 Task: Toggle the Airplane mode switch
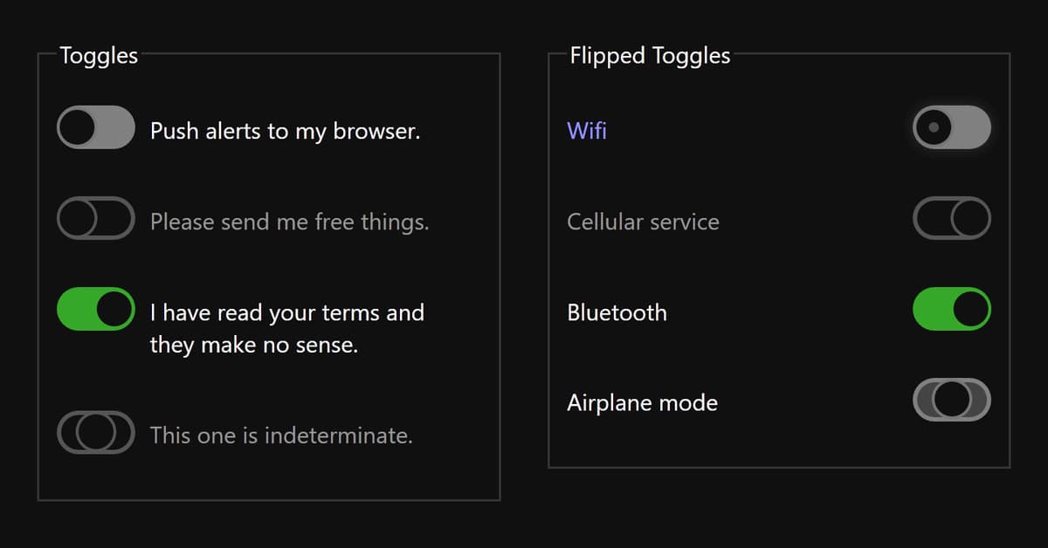pos(952,400)
